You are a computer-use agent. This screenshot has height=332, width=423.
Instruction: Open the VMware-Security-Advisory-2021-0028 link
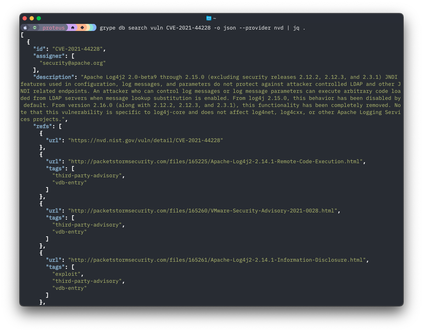203,210
